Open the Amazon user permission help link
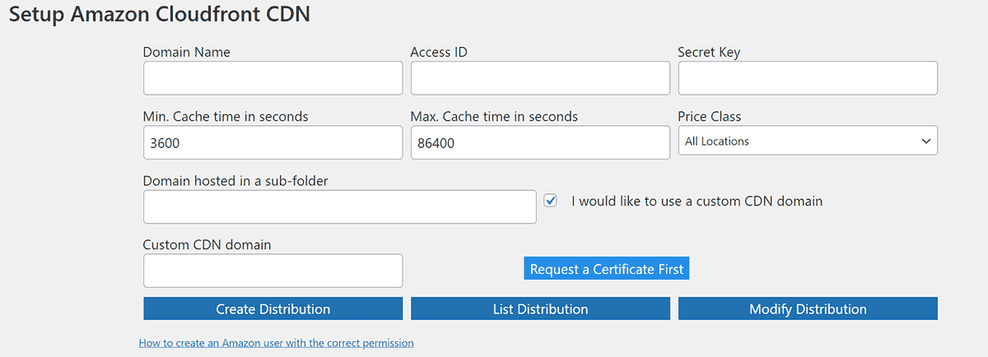 [276, 342]
